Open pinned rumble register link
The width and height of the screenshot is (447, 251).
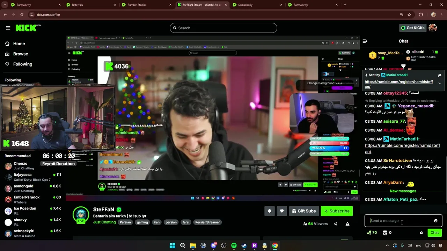[398, 84]
